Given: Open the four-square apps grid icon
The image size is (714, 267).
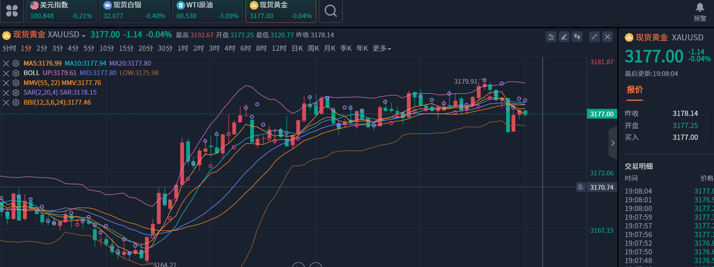Looking at the screenshot, I should tap(12, 11).
